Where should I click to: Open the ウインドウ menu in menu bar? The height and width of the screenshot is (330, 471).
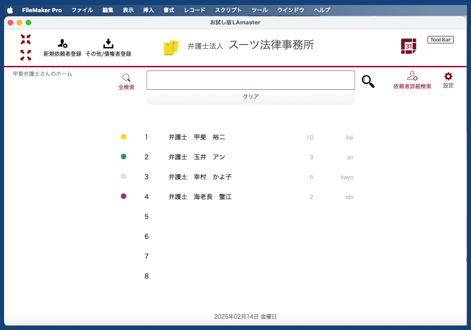click(x=290, y=10)
